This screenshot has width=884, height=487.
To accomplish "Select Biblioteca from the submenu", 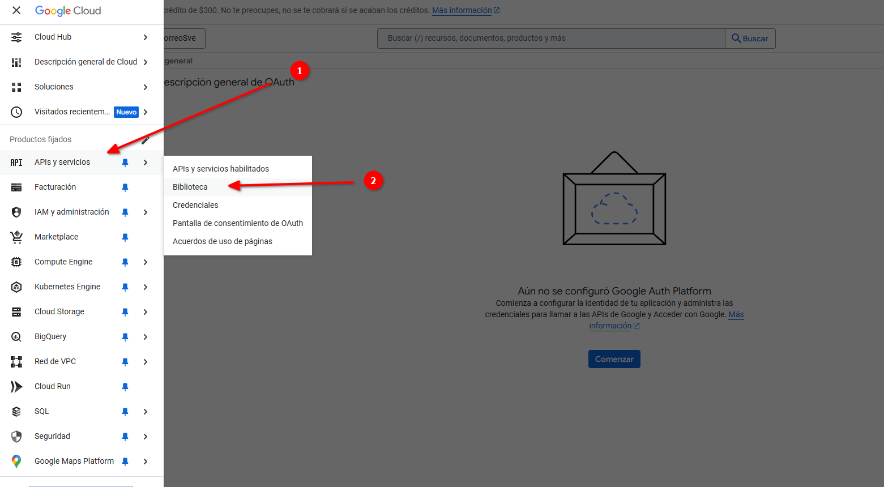I will click(x=190, y=187).
